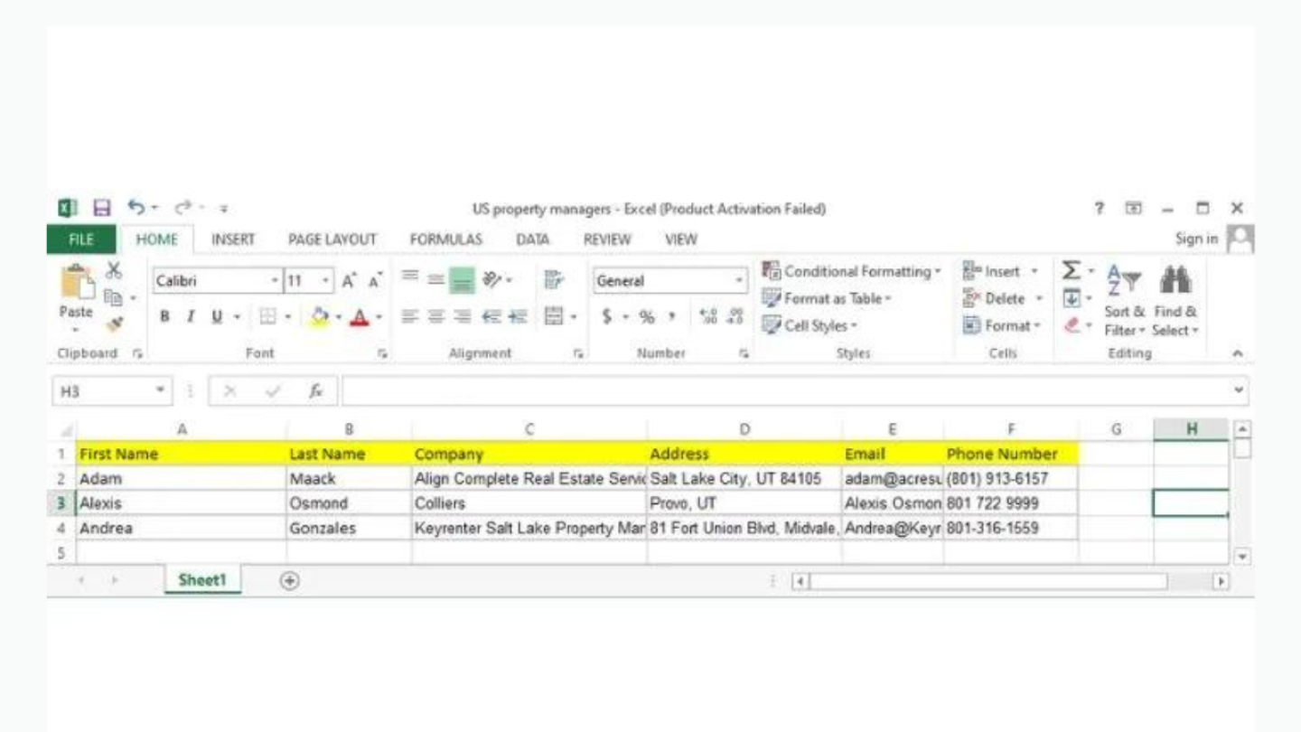
Task: Click the Orientation text rotation icon
Action: pos(493,280)
